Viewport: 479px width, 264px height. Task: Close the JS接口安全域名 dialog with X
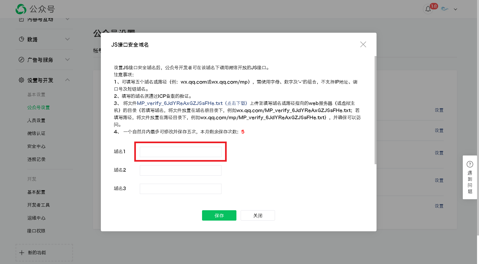363,44
